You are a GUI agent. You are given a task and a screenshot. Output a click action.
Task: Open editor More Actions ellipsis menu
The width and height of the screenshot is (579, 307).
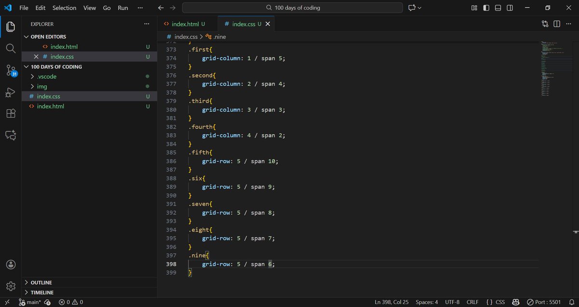tap(568, 24)
